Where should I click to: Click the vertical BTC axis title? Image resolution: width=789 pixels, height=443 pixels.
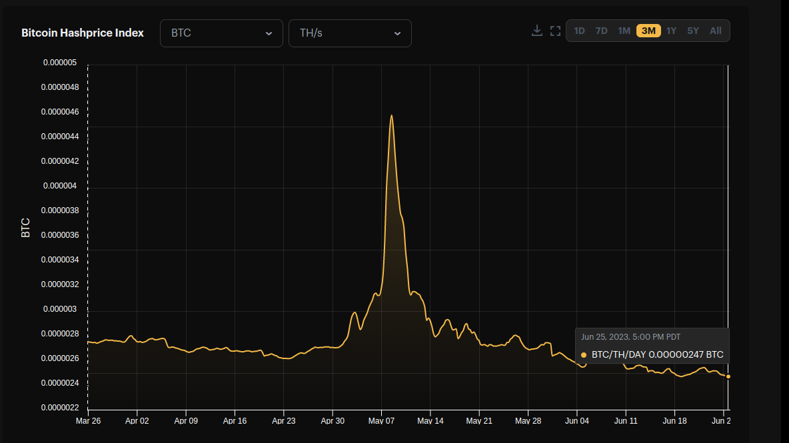tap(26, 228)
